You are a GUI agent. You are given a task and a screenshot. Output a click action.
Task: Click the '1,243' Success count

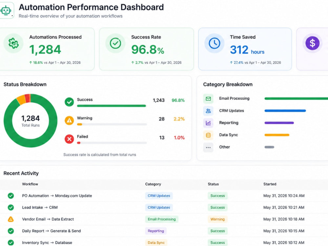159,100
